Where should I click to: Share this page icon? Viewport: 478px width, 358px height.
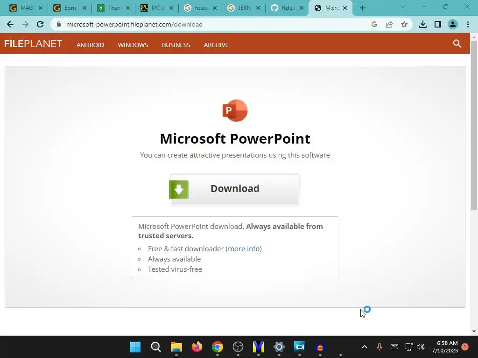(389, 24)
